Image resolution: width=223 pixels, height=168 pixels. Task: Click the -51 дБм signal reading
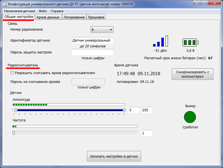[161, 51]
